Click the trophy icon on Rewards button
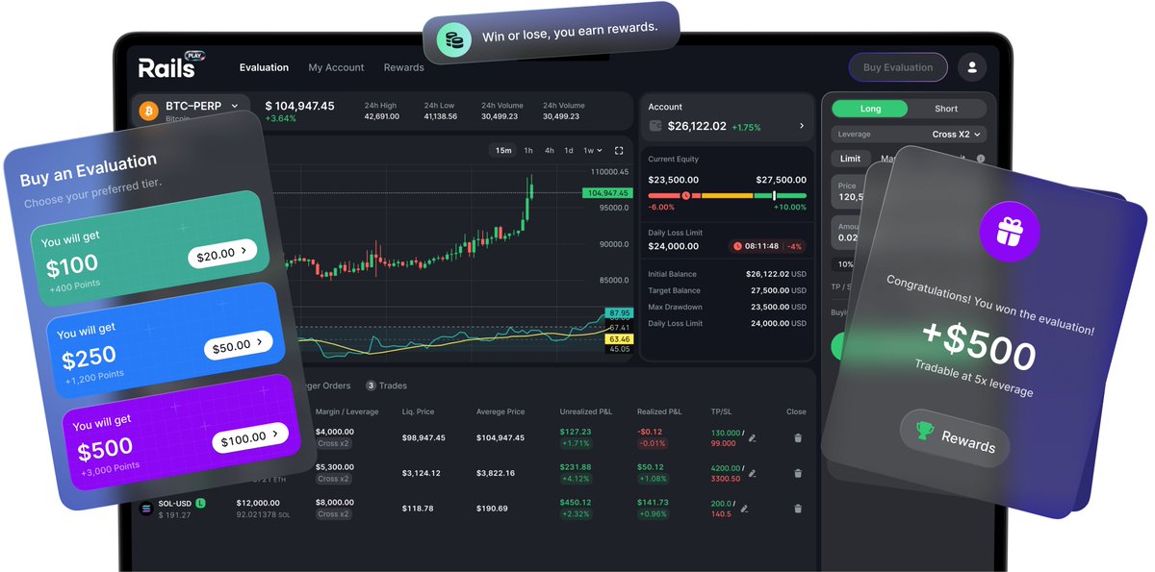Viewport: 1155px width, 572px height. pos(924,432)
